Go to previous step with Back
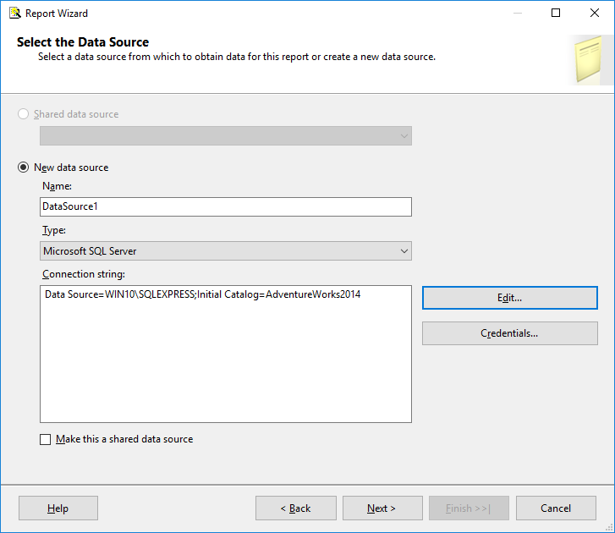The width and height of the screenshot is (615, 533). (295, 508)
